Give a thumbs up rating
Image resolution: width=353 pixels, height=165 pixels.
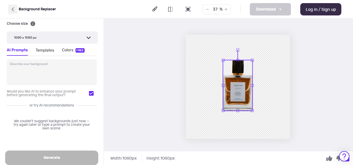point(329,158)
